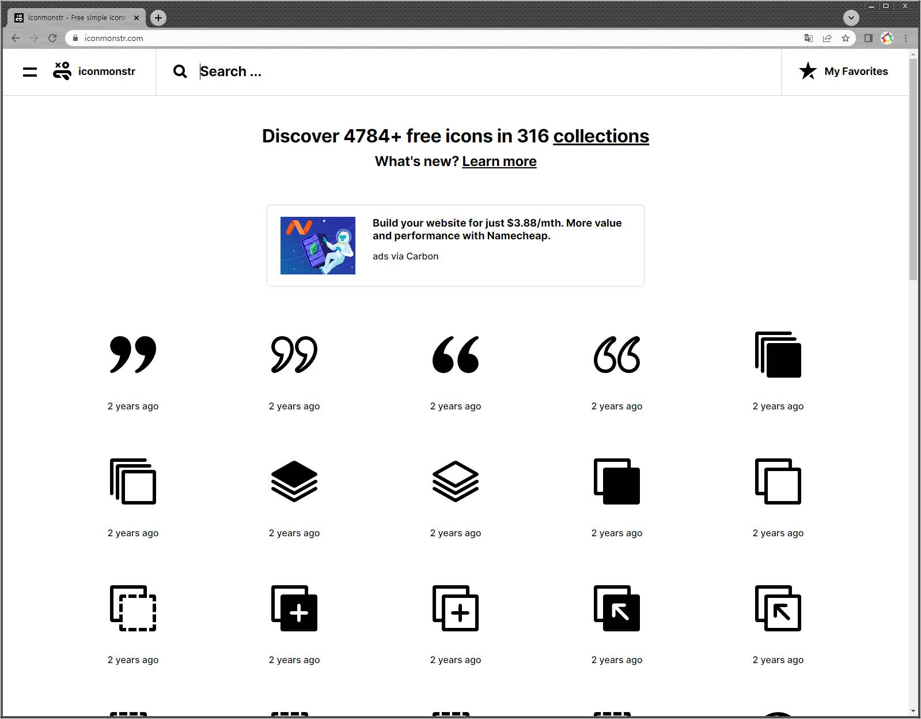Select the outlined arrow window icon
This screenshot has height=719, width=921.
[778, 608]
